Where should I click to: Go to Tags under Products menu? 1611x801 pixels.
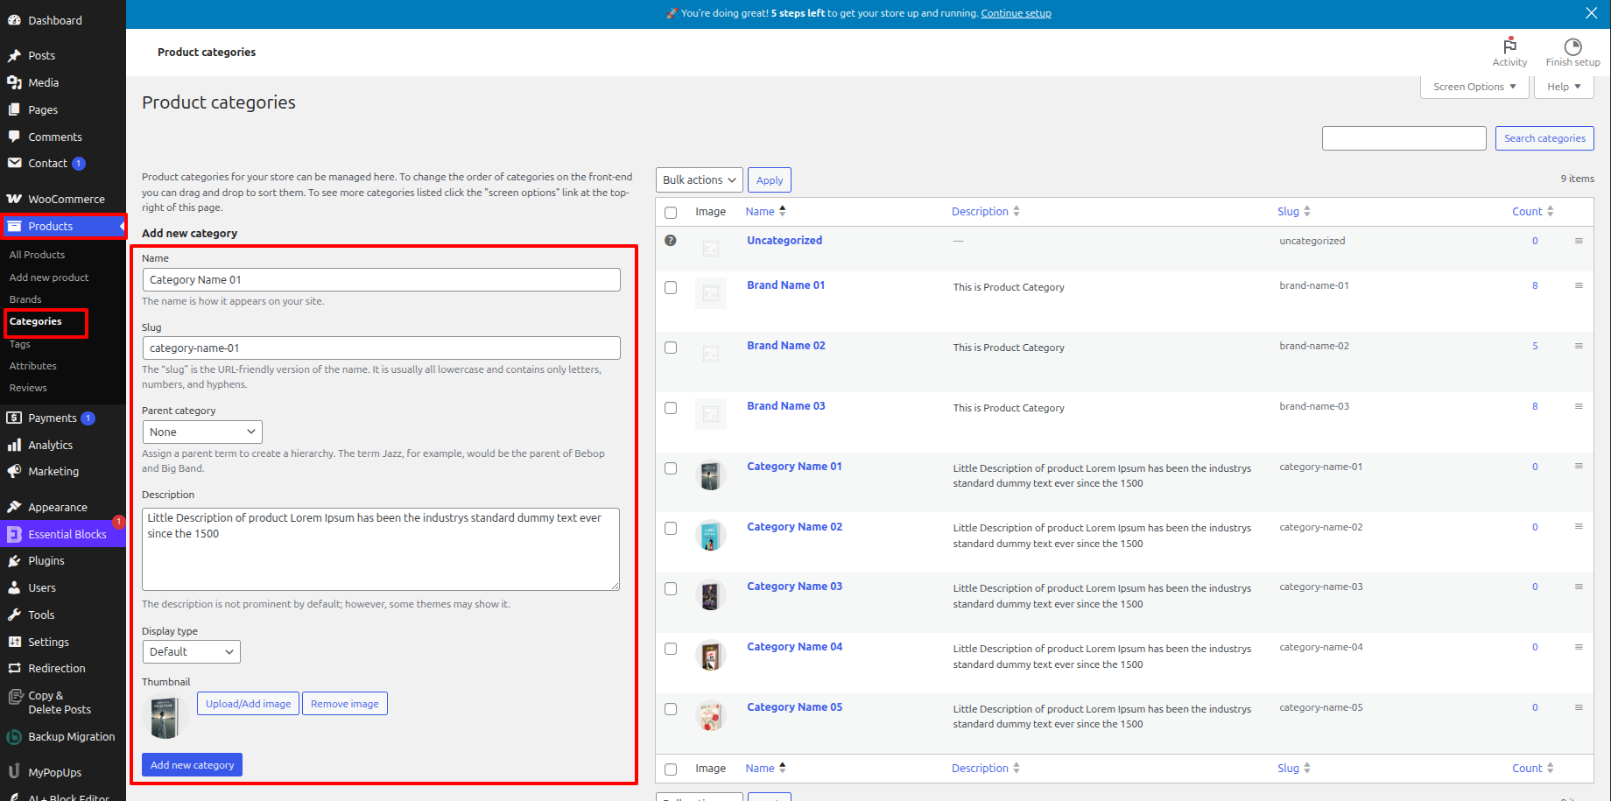click(20, 344)
